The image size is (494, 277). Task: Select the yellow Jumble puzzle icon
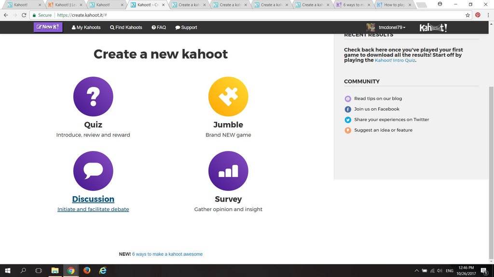pos(228,96)
